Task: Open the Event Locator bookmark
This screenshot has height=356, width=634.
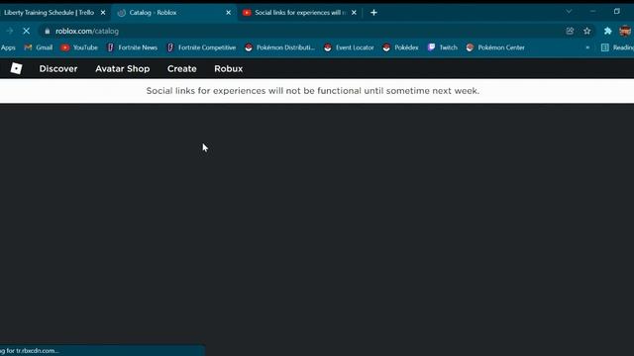Action: tap(349, 47)
